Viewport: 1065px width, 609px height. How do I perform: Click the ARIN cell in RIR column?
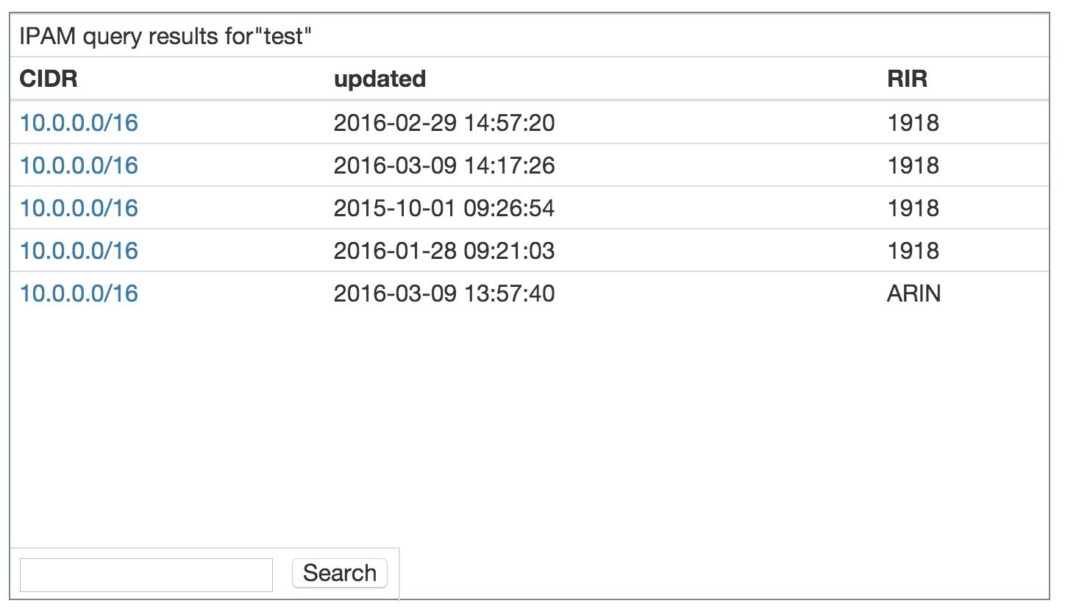tap(913, 293)
